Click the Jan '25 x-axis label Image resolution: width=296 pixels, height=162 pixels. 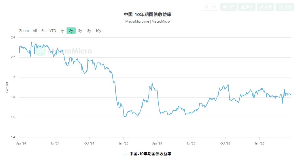click(123, 143)
